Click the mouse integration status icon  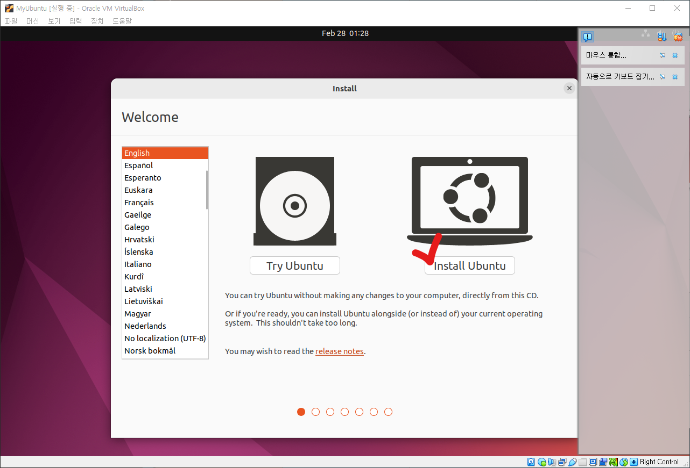coord(624,462)
